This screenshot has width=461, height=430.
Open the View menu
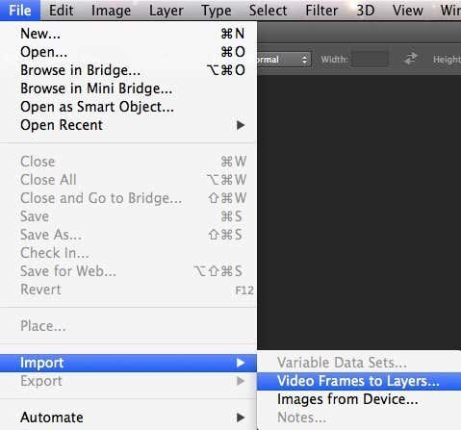tap(407, 11)
